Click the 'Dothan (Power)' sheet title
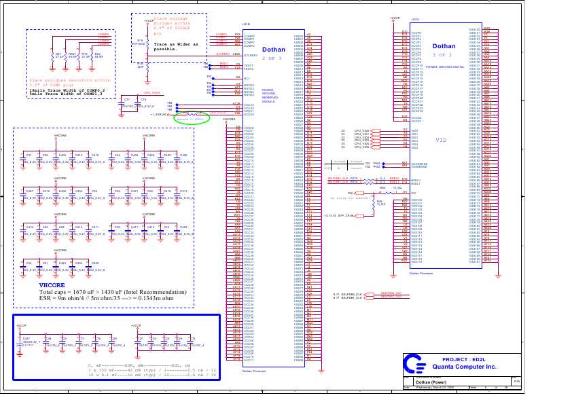Image resolution: width=572 pixels, height=404 pixels. pyautogui.click(x=431, y=382)
